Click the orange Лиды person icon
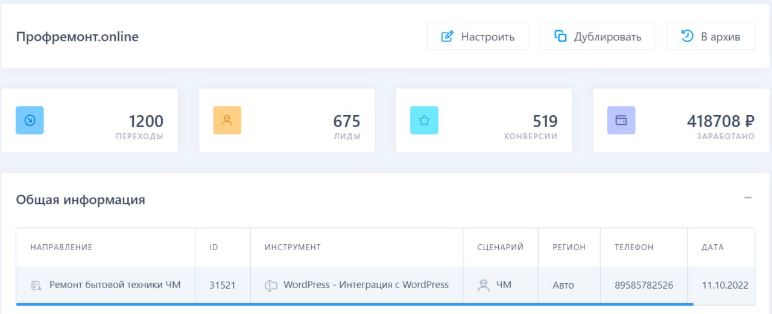This screenshot has width=772, height=314. tap(227, 120)
